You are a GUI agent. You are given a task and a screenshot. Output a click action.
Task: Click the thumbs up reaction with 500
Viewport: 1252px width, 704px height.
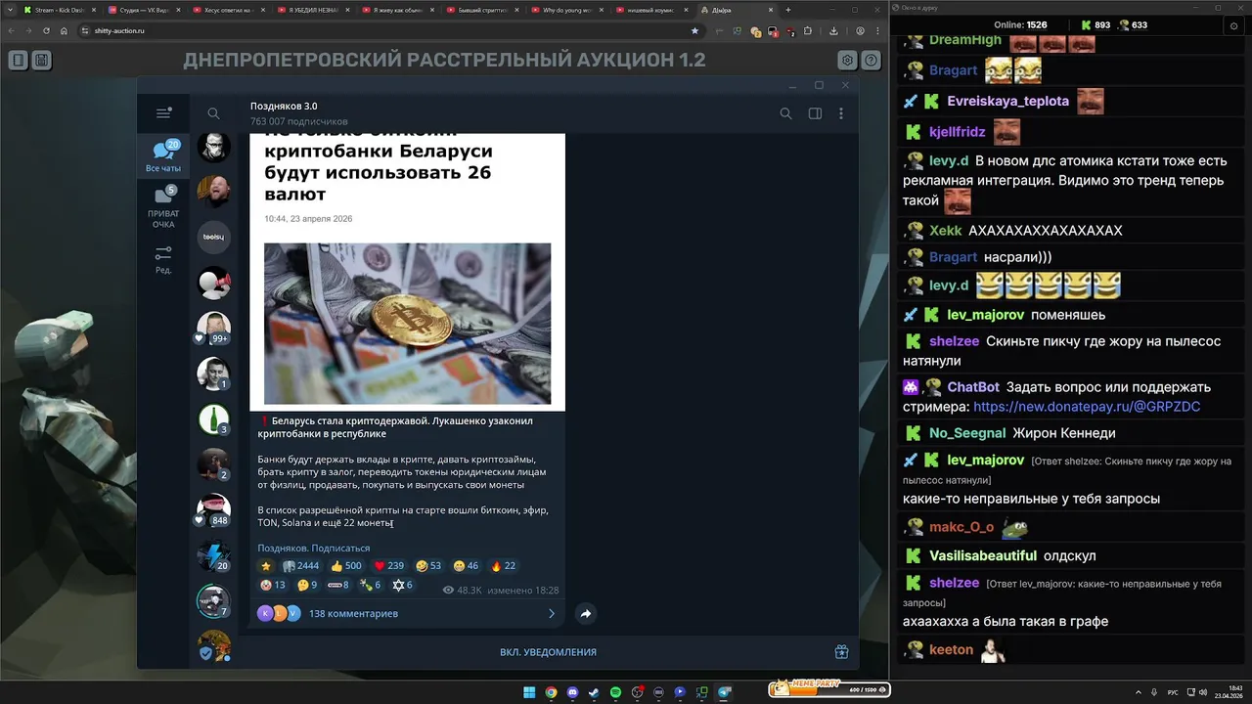[346, 566]
